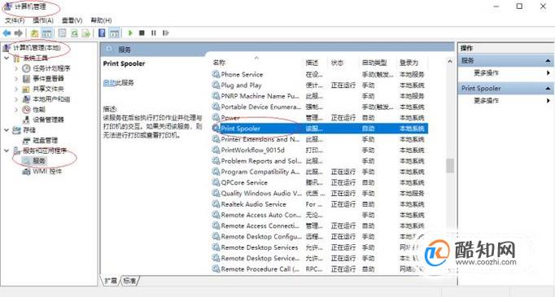The image size is (555, 297).
Task: Open 设备管理器 in the tree
Action: coord(48,120)
